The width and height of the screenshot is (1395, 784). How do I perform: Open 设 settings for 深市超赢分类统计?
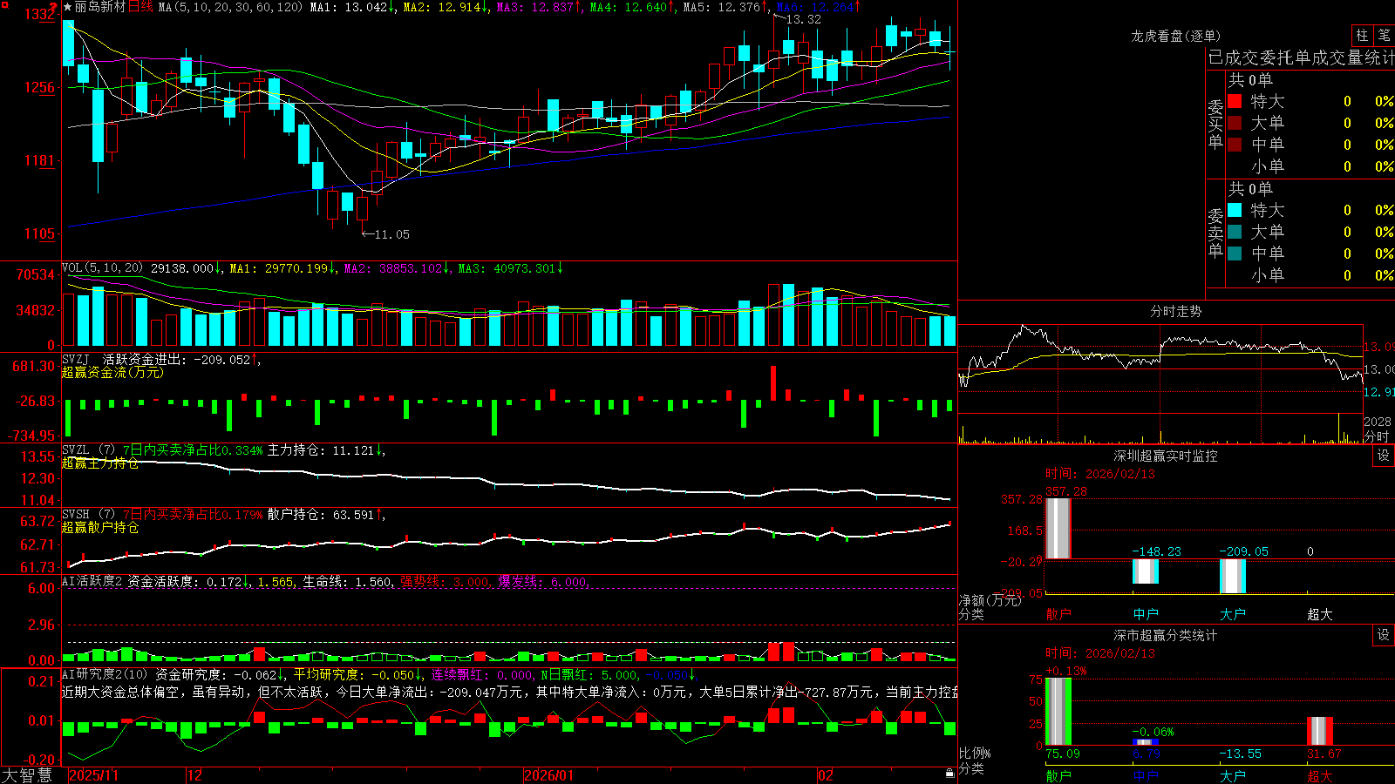pyautogui.click(x=1384, y=635)
